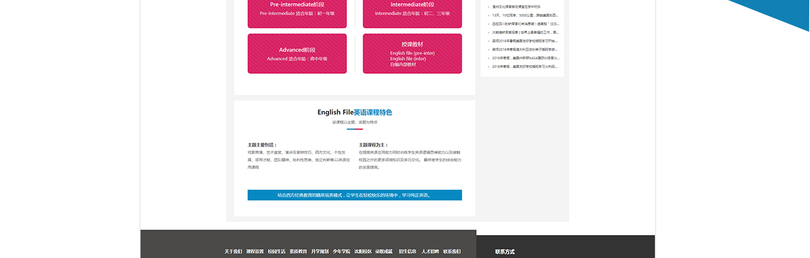
Task: Open 少年学院 footer menu item
Action: [x=341, y=252]
